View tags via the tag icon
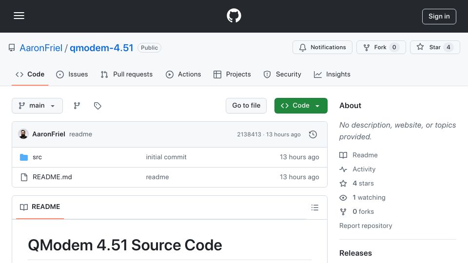The width and height of the screenshot is (468, 263). point(97,106)
